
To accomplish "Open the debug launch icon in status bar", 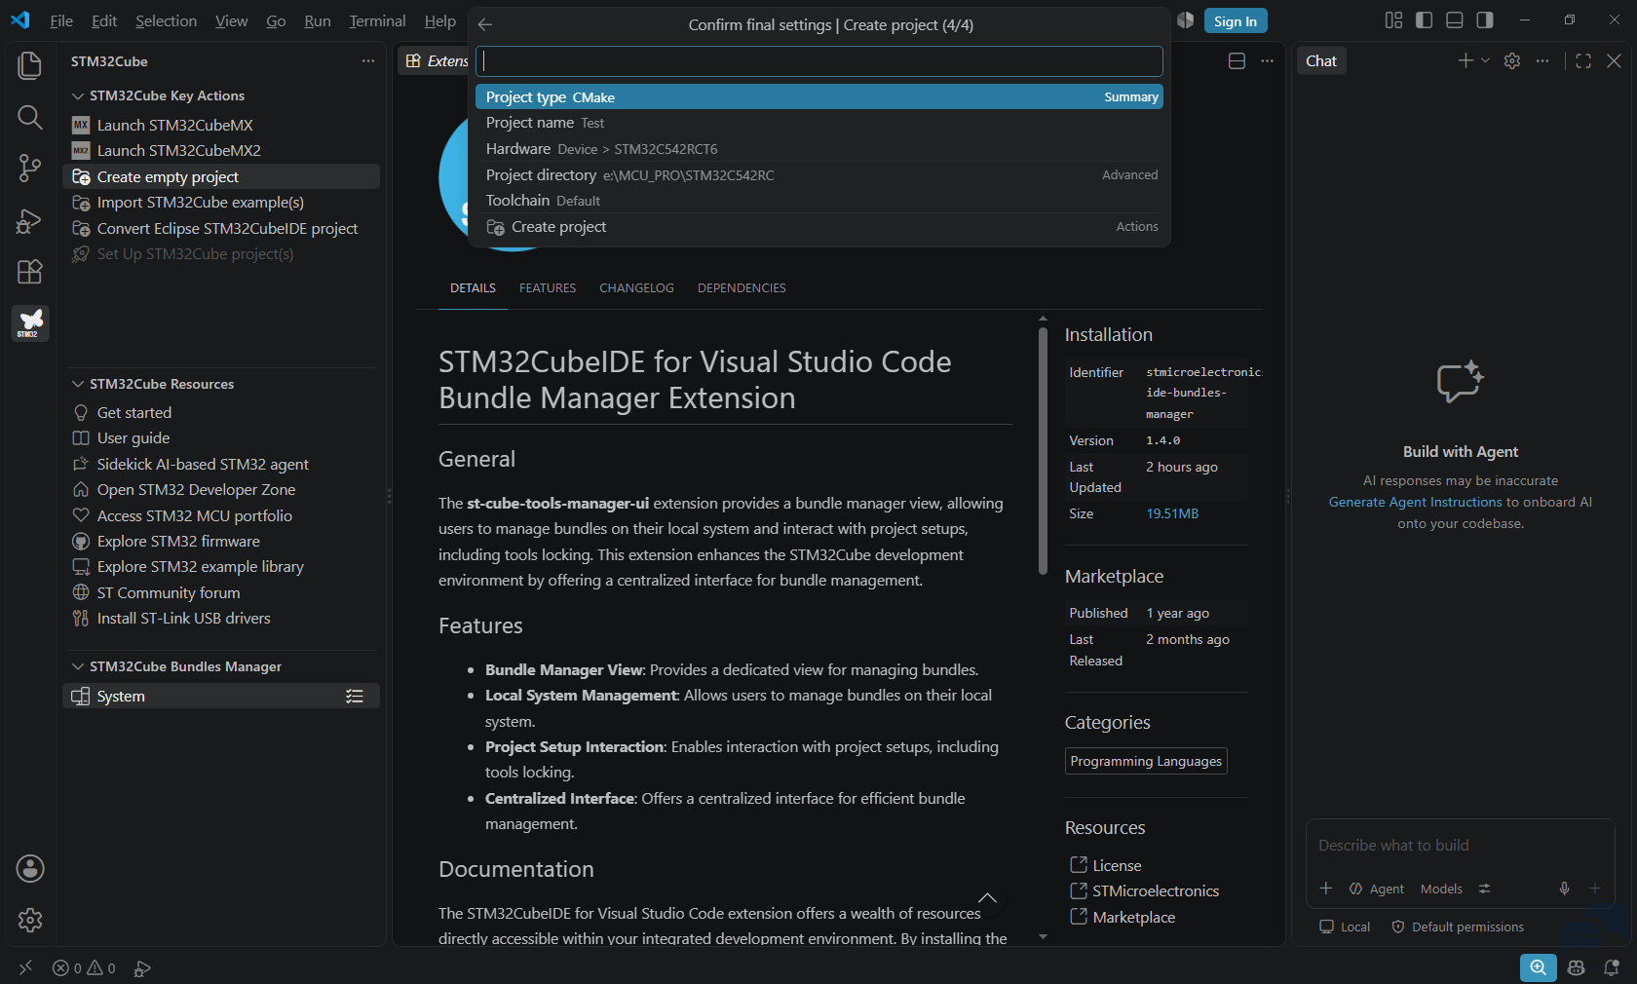I will click(x=142, y=968).
